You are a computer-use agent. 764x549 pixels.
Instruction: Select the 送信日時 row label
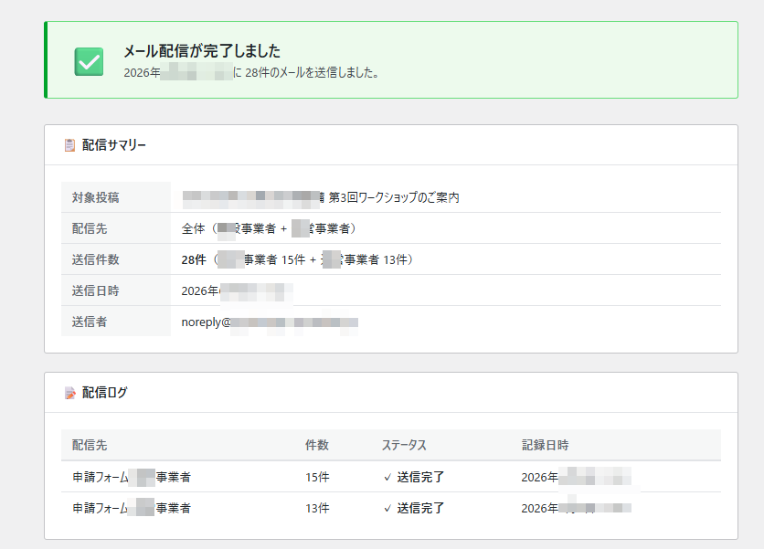tap(95, 290)
